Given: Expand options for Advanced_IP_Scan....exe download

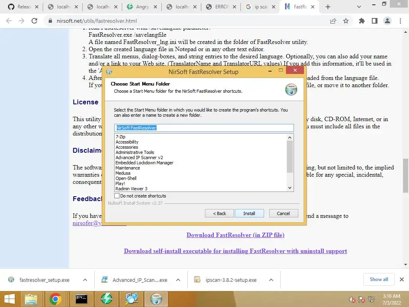Looking at the screenshot, I should point(178,280).
